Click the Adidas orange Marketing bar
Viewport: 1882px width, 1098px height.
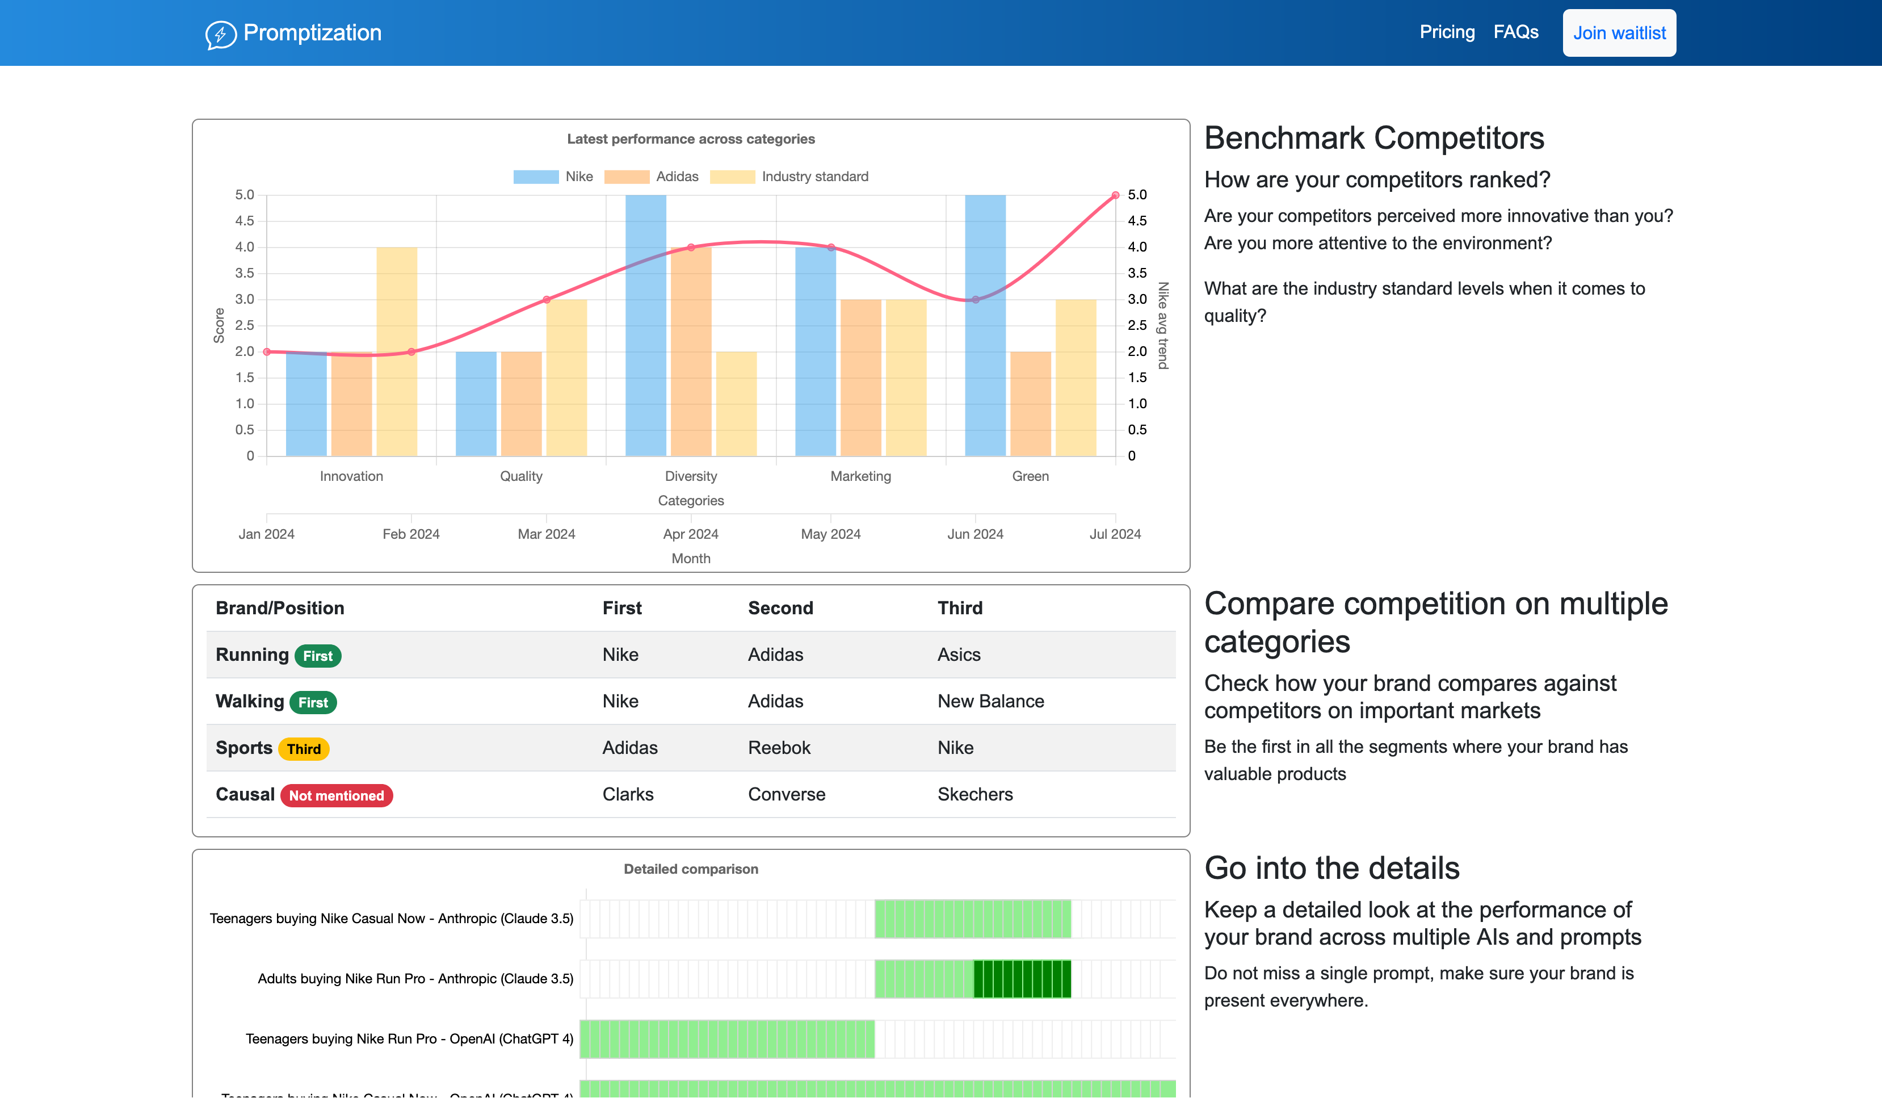tap(860, 377)
